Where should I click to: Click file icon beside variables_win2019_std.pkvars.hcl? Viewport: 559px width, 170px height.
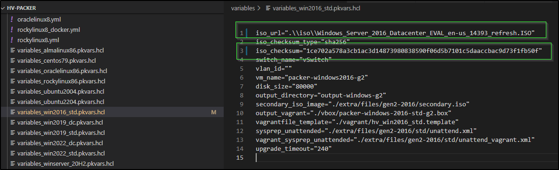click(13, 133)
